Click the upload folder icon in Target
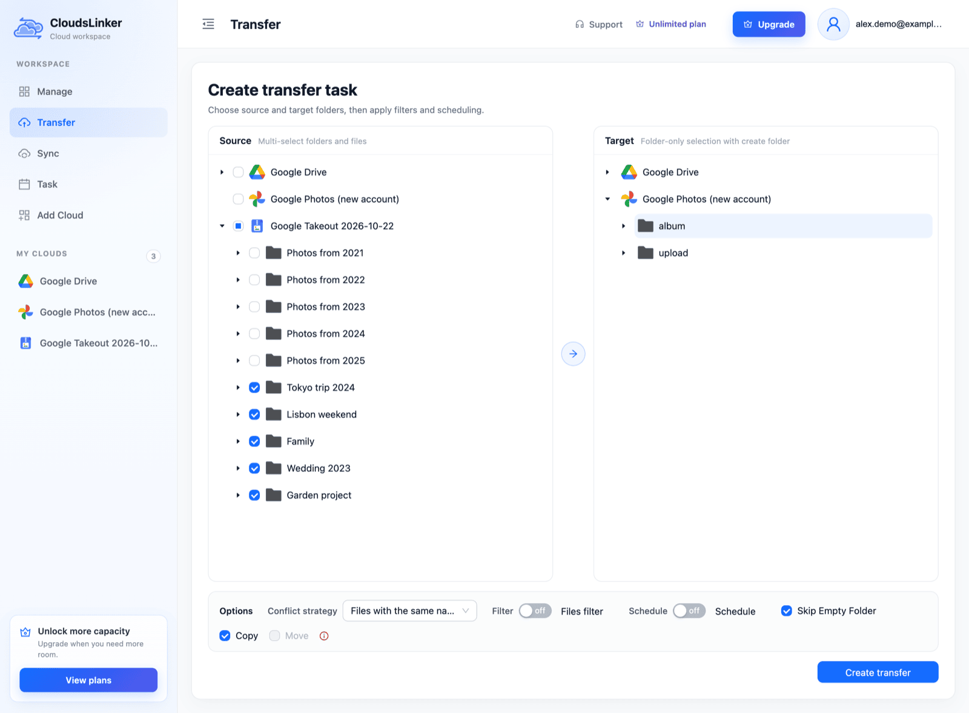 646,253
